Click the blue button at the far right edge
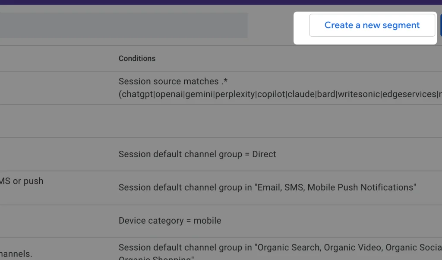Screen dimensions: 442x260 (439, 25)
